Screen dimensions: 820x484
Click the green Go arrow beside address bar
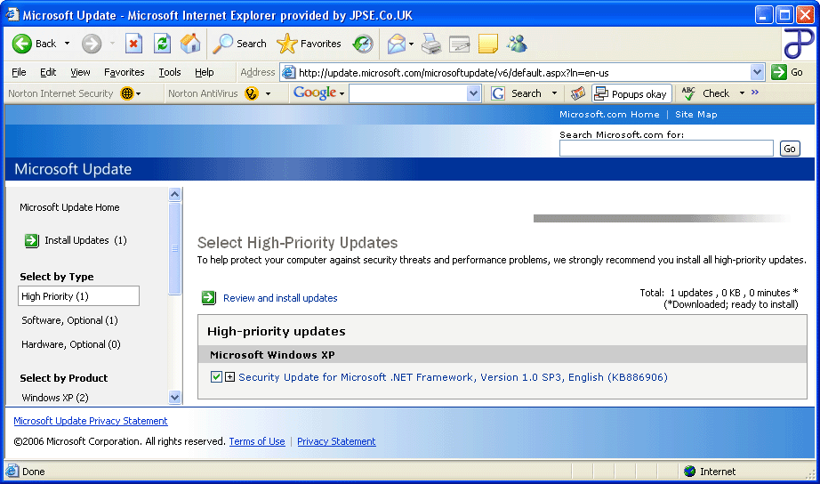coord(779,72)
